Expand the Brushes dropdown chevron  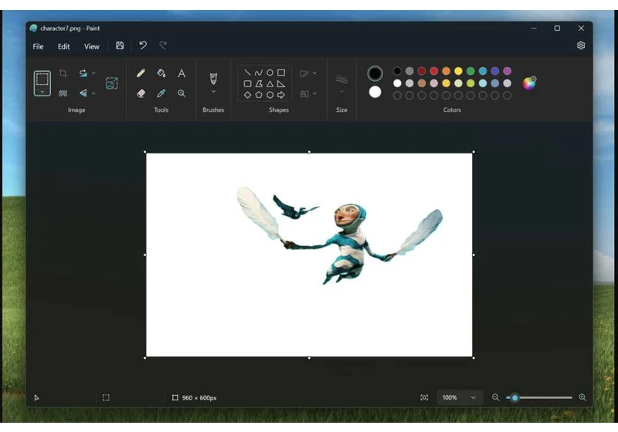click(213, 92)
